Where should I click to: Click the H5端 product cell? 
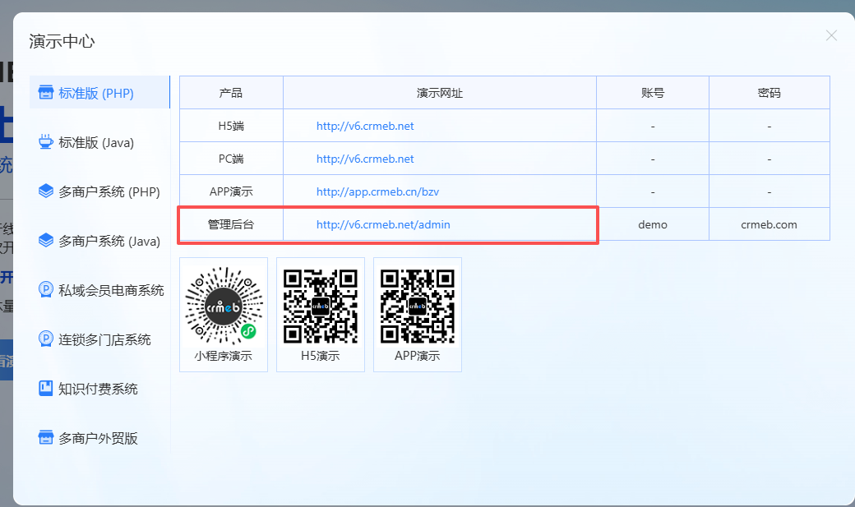pos(231,126)
